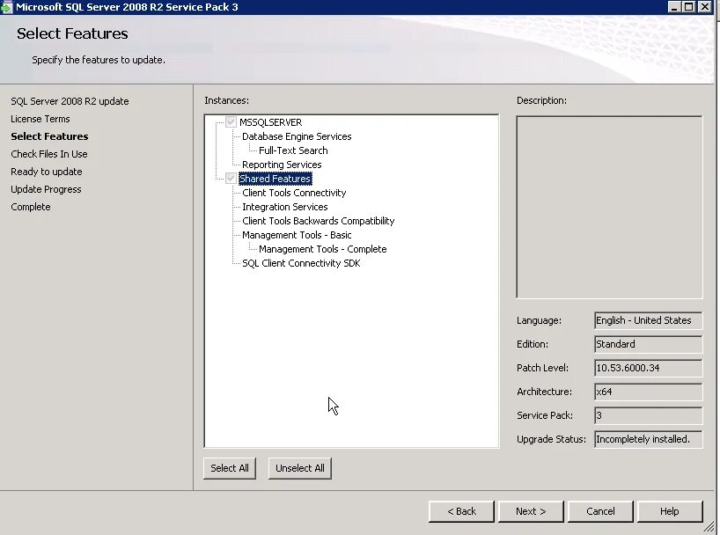Select Integration Services in shared features
The image size is (720, 535).
click(284, 207)
